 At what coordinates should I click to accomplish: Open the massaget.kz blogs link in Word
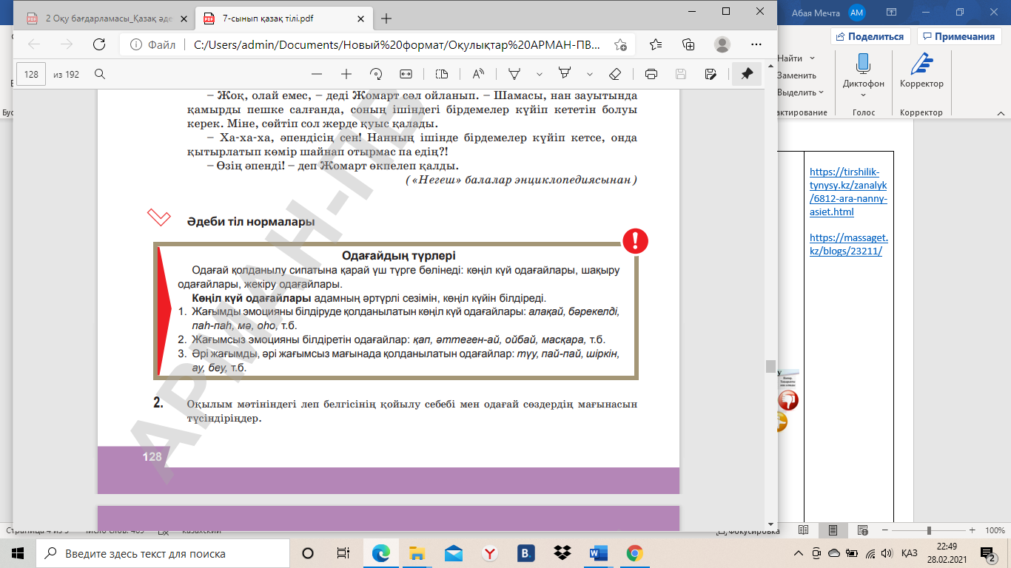pyautogui.click(x=848, y=244)
